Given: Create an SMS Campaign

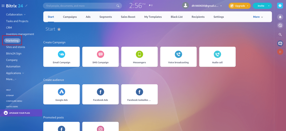Looking at the screenshot, I should pyautogui.click(x=101, y=57).
